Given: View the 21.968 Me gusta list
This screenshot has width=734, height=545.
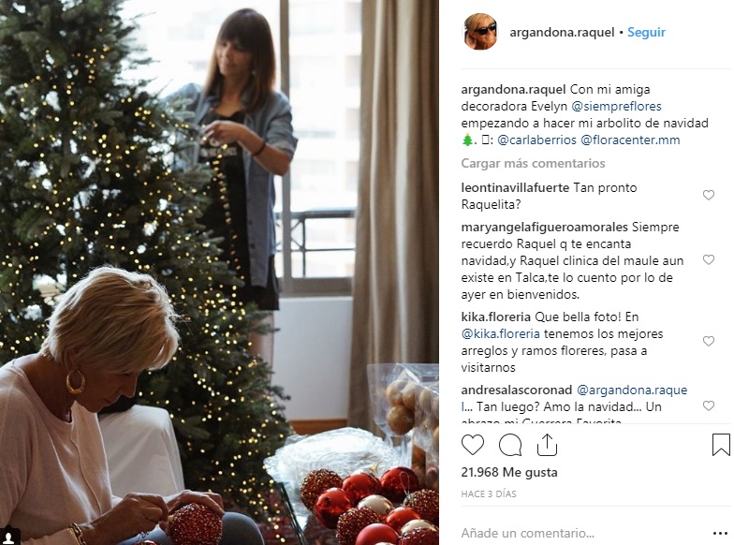Looking at the screenshot, I should pos(509,472).
